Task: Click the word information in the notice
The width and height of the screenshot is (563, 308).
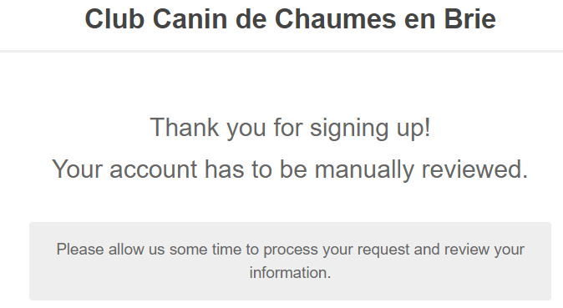Action: point(290,273)
